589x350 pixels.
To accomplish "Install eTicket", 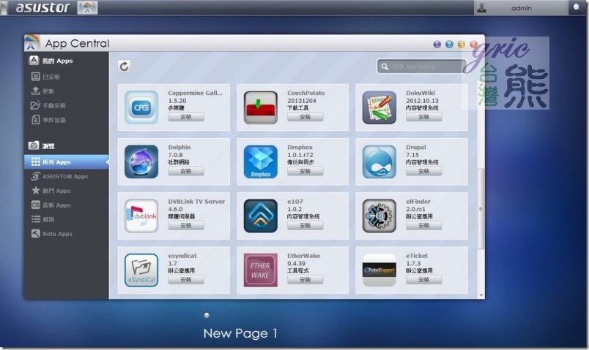I will click(x=423, y=280).
